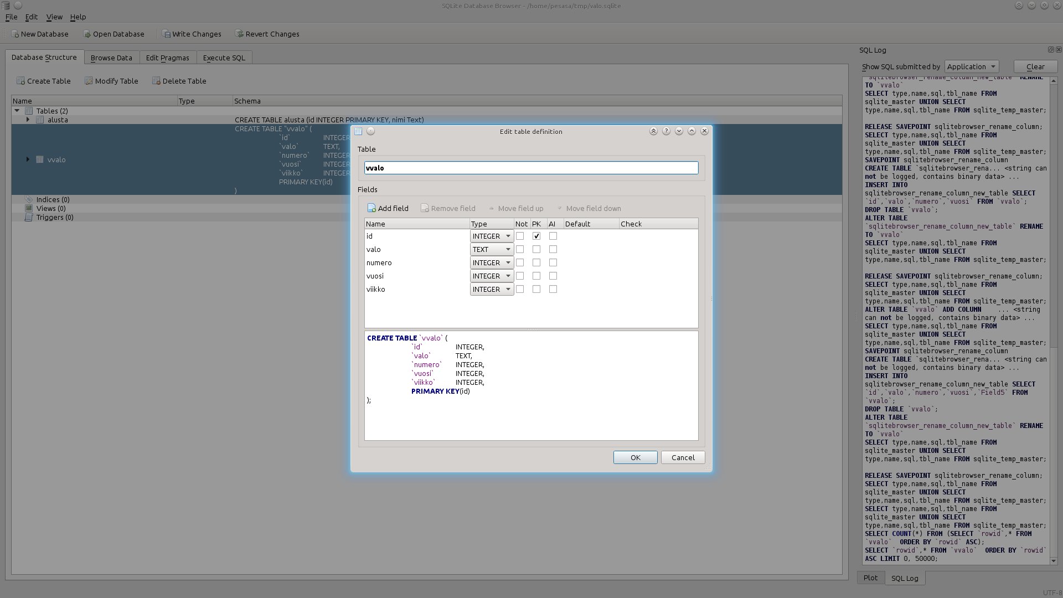
Task: Click the Schema column header
Action: click(x=537, y=101)
